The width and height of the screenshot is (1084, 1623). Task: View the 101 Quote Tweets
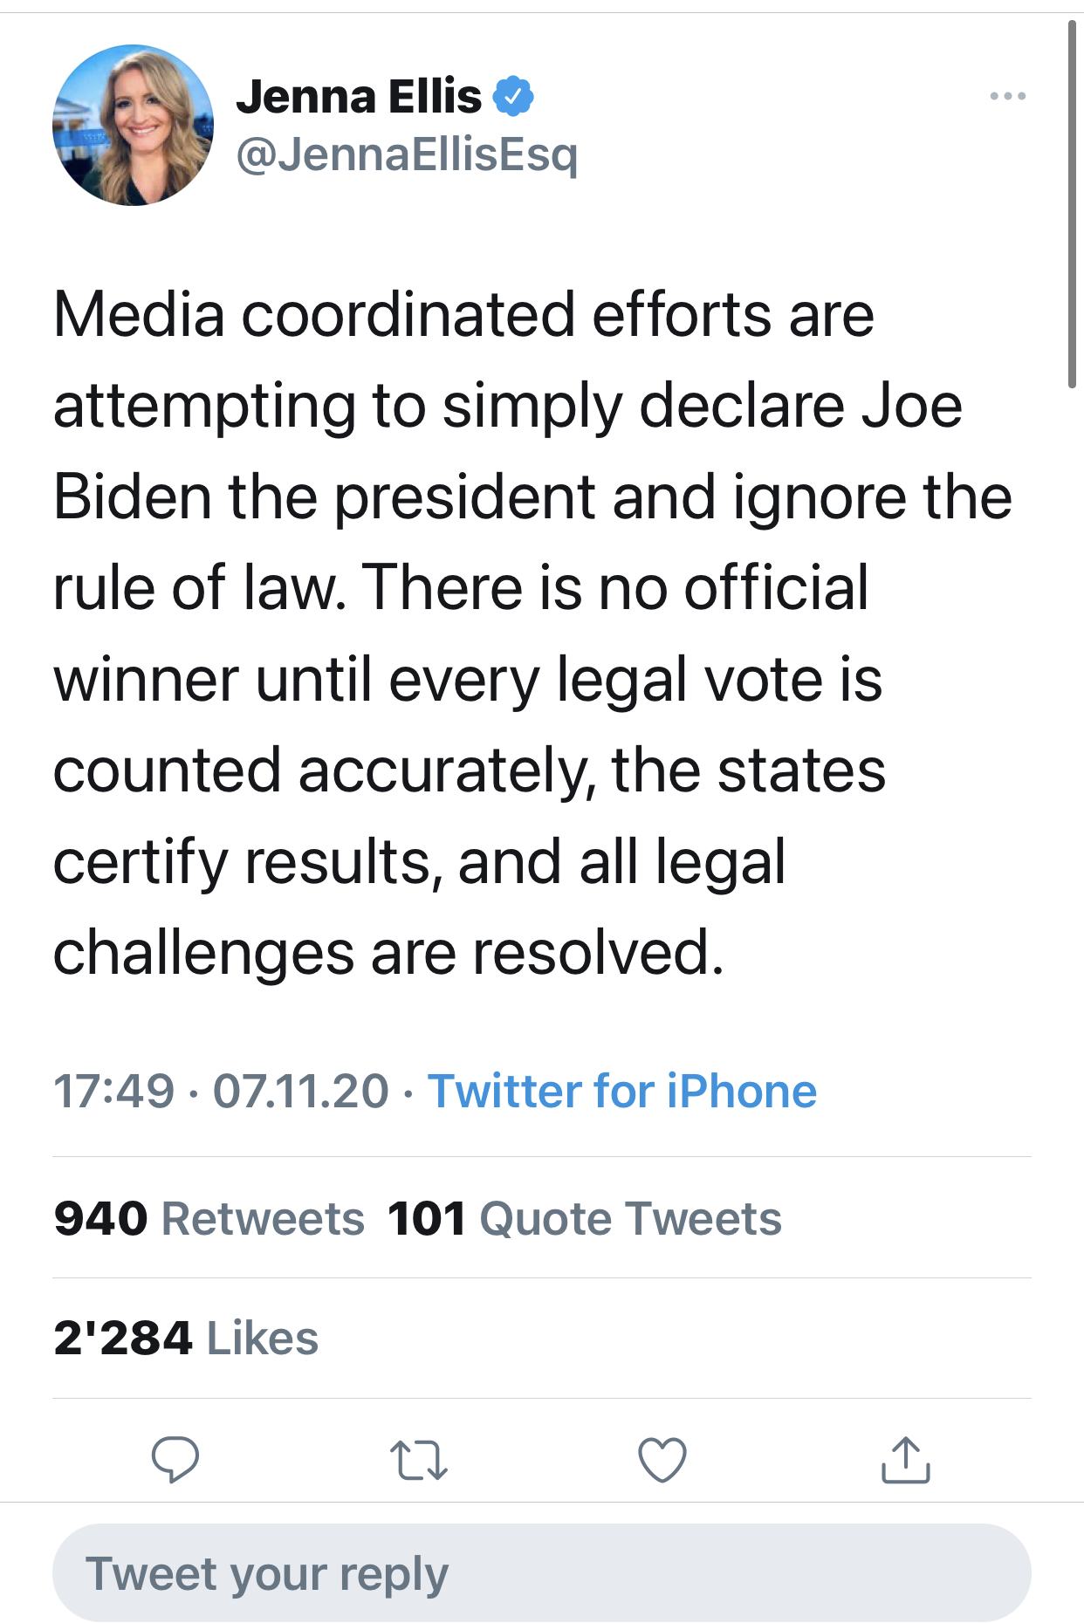point(584,1218)
